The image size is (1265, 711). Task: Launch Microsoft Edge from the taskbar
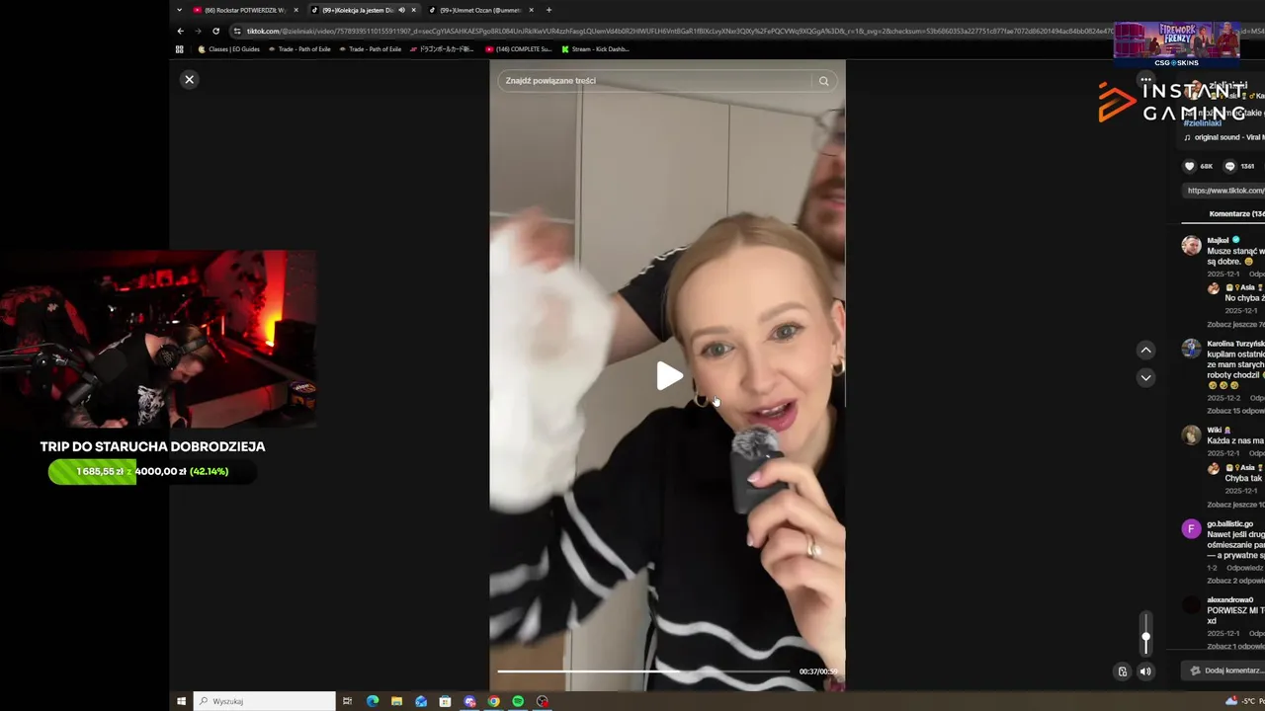tap(373, 701)
